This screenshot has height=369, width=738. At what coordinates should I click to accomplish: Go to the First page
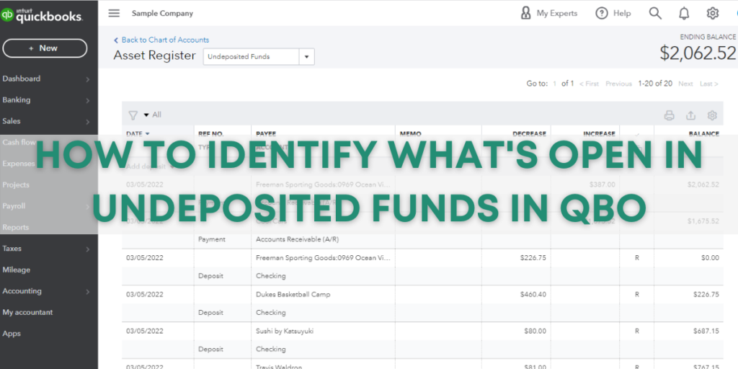pos(590,84)
